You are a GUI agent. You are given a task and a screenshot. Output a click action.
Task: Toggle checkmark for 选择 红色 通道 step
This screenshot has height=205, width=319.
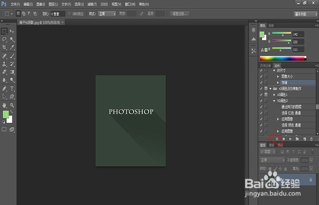[x=261, y=113]
